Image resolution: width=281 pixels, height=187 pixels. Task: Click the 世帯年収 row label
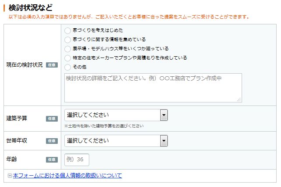[x=17, y=141]
